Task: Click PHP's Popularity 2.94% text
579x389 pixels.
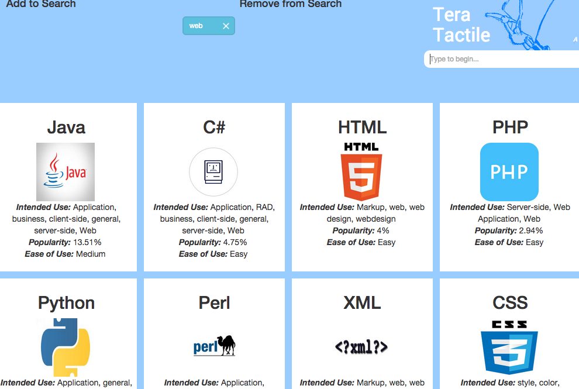Action: (509, 230)
